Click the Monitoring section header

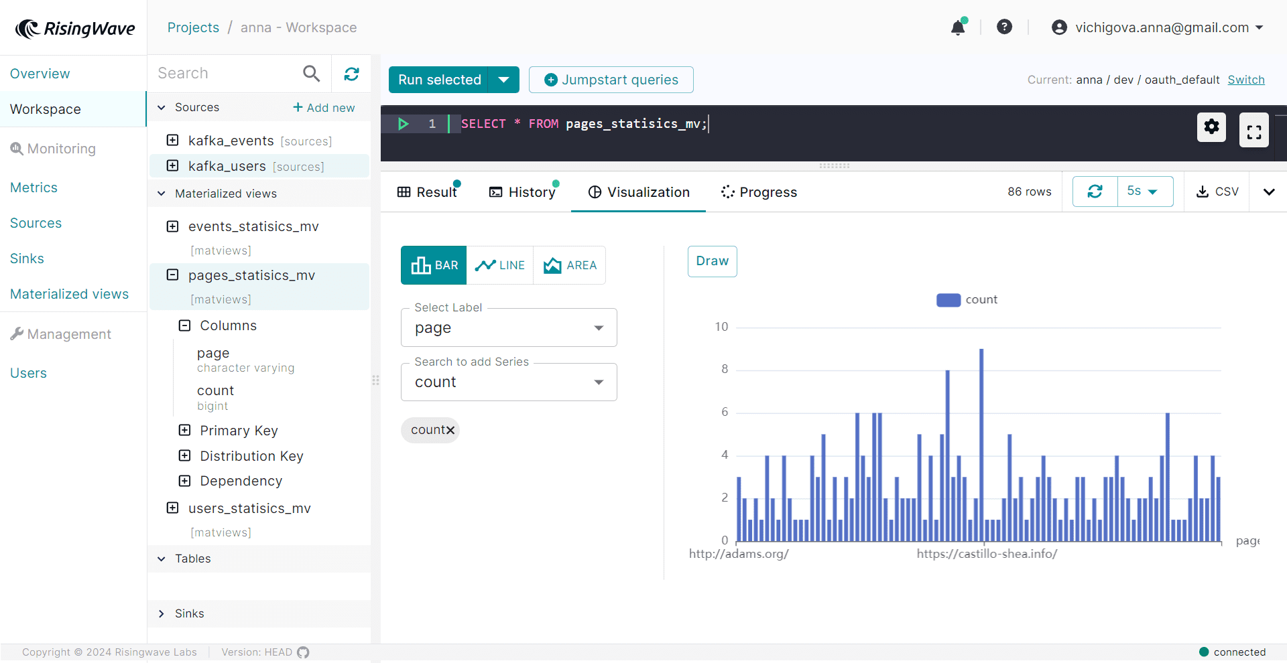point(53,149)
